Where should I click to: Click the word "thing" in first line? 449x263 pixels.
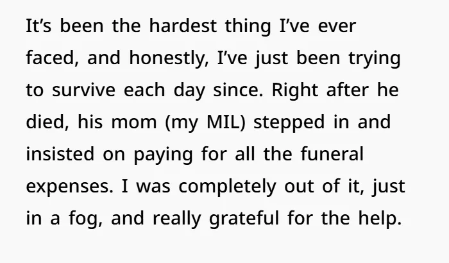(x=248, y=26)
